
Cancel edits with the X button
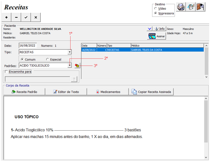(36, 17)
